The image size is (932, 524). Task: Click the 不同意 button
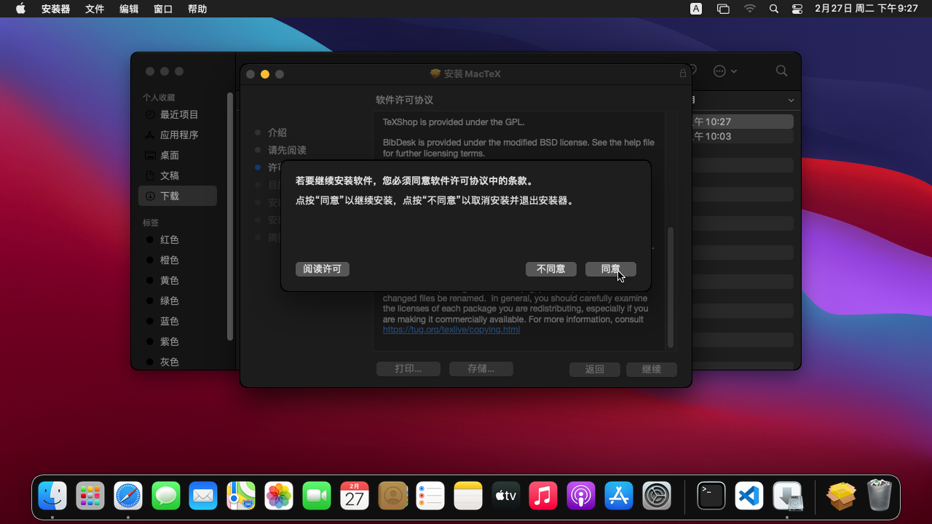pos(551,269)
